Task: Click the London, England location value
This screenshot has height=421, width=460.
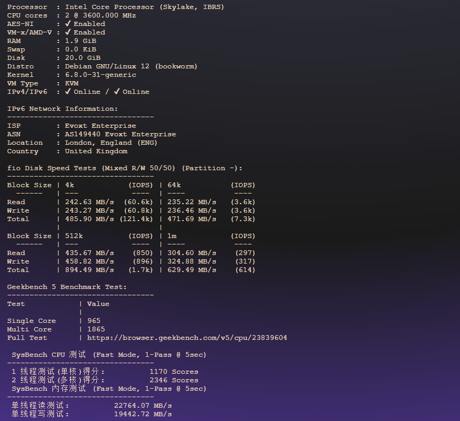Action: pos(111,143)
